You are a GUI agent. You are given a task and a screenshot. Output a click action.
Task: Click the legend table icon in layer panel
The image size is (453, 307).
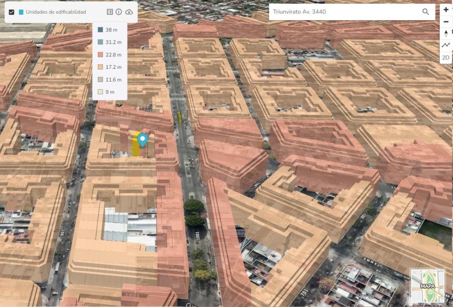tap(110, 12)
